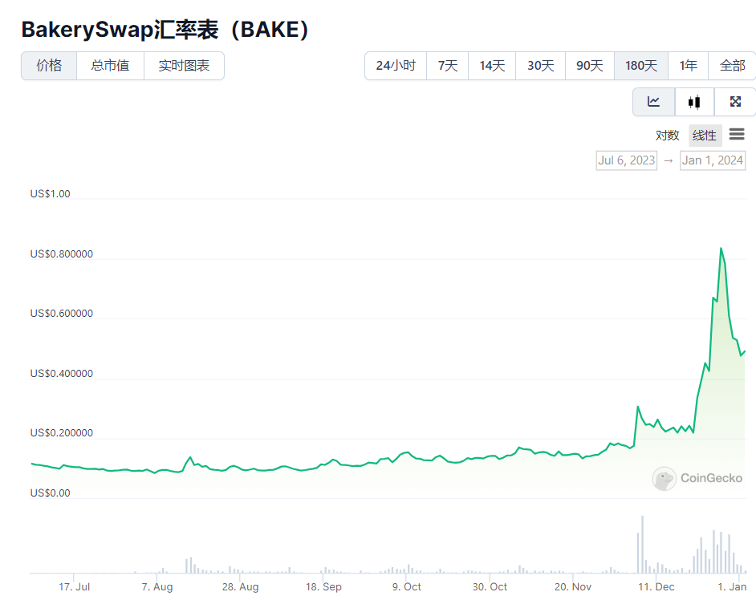
Task: Select linear scale (线性)
Action: [705, 136]
